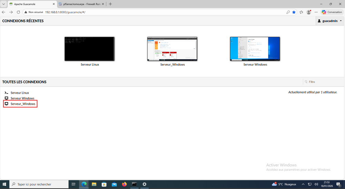Reload the Guacamole page
Viewport: 345px width, 189px height.
pos(18,12)
